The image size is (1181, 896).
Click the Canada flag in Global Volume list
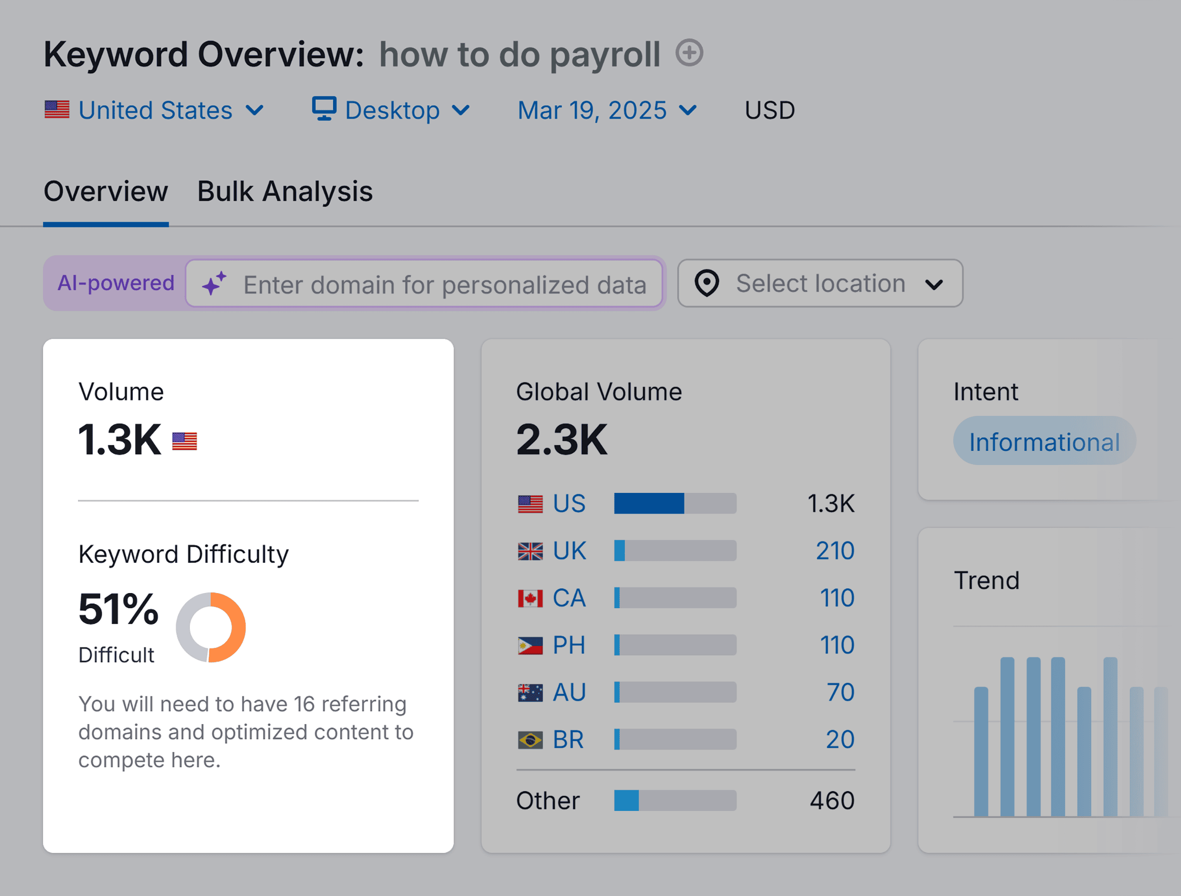530,598
